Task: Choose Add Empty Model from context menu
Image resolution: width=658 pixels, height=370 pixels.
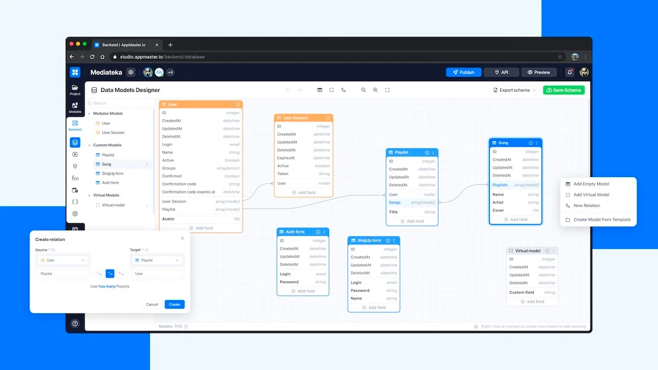Action: [591, 184]
